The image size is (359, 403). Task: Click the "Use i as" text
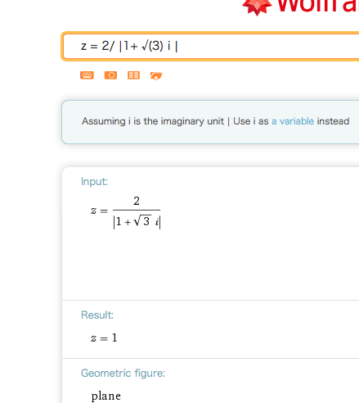251,121
